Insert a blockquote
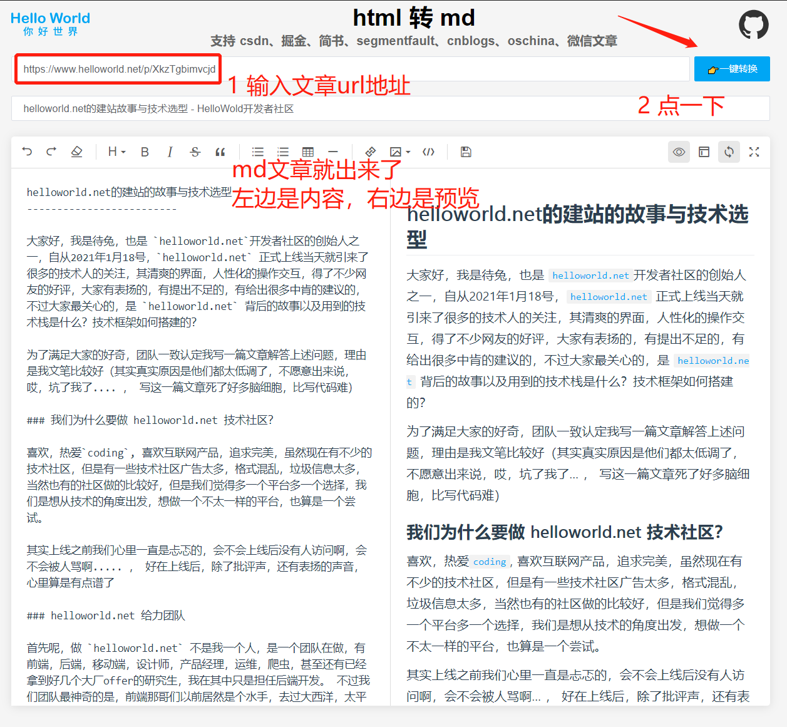Screen dimensions: 787x727 pyautogui.click(x=220, y=152)
